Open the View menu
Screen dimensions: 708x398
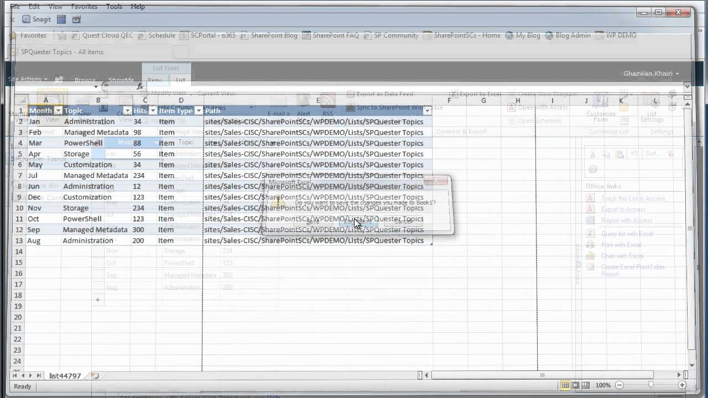[55, 7]
